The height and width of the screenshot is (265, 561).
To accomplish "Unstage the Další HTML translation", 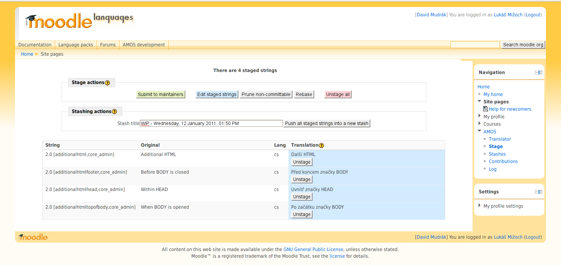I will 302,162.
